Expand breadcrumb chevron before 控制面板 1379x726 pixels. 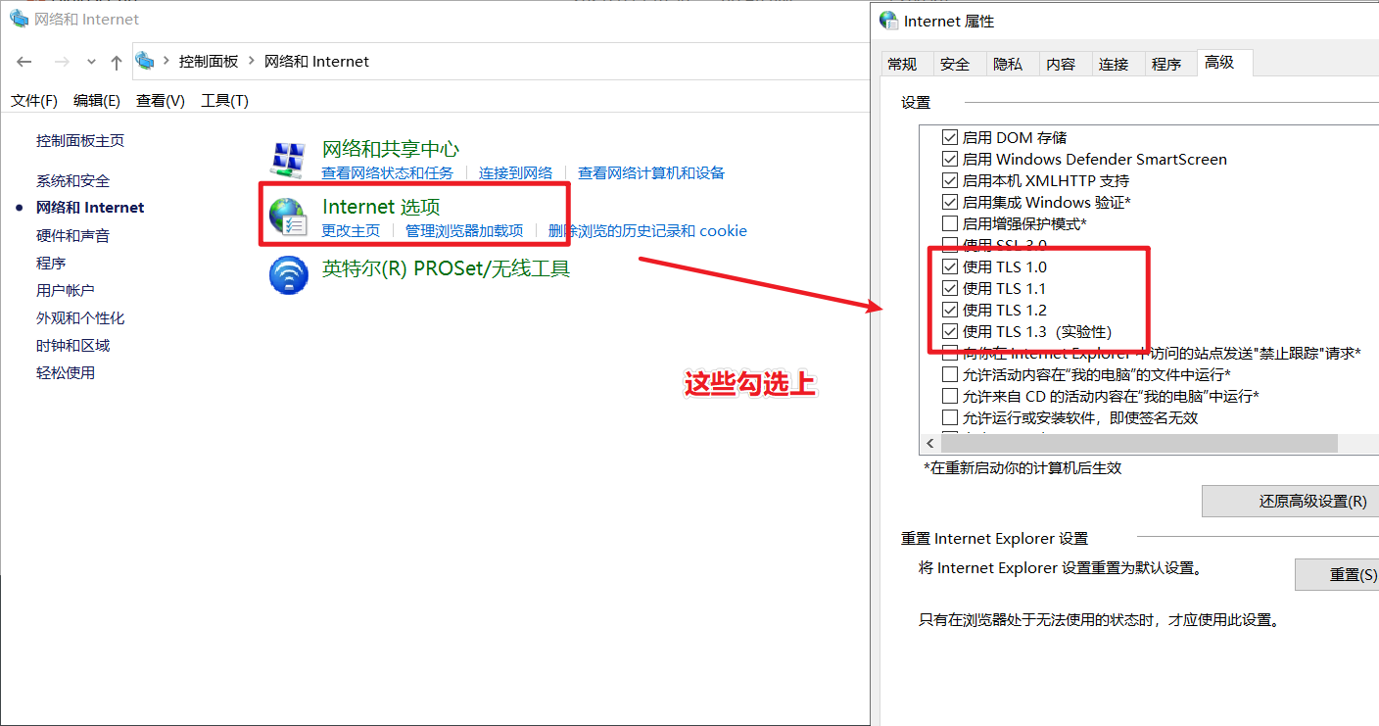pos(166,62)
